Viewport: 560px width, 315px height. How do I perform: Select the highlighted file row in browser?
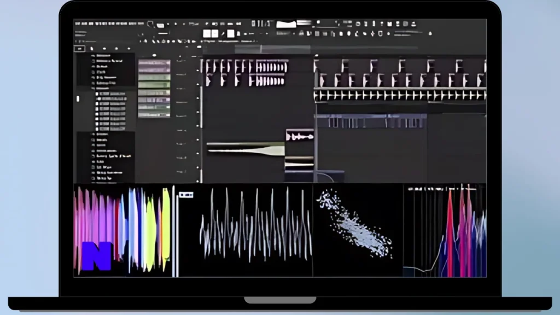pos(111,99)
